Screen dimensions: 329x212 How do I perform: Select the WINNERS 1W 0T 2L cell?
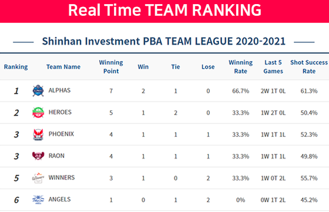[x=273, y=179]
